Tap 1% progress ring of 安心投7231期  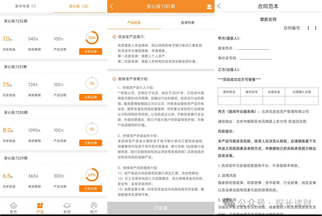point(92,83)
